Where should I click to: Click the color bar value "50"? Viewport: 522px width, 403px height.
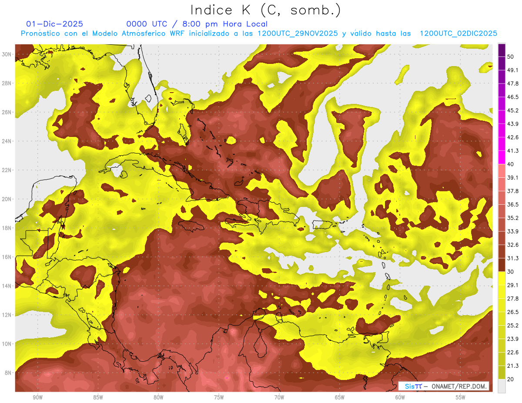pos(511,57)
